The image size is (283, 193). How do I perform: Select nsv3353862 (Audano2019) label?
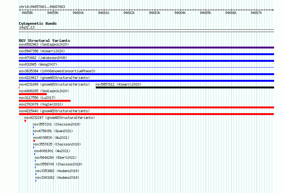click(57, 171)
